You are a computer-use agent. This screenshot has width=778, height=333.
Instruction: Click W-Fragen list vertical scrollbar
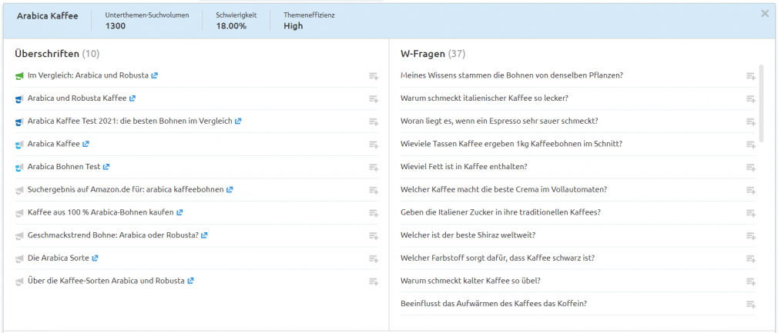[761, 103]
